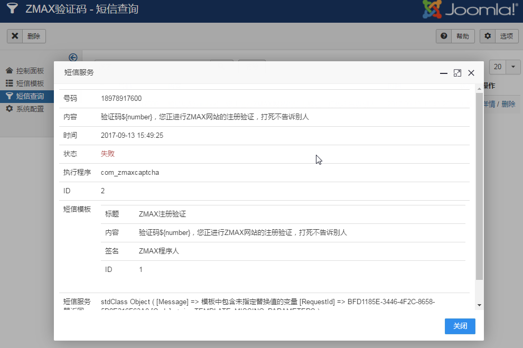Screen dimensions: 523x348
Task: Click the gear icon beside 系统配置
Action: (x=10, y=109)
